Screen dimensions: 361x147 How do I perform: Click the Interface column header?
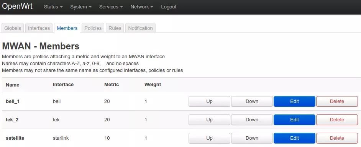(63, 85)
